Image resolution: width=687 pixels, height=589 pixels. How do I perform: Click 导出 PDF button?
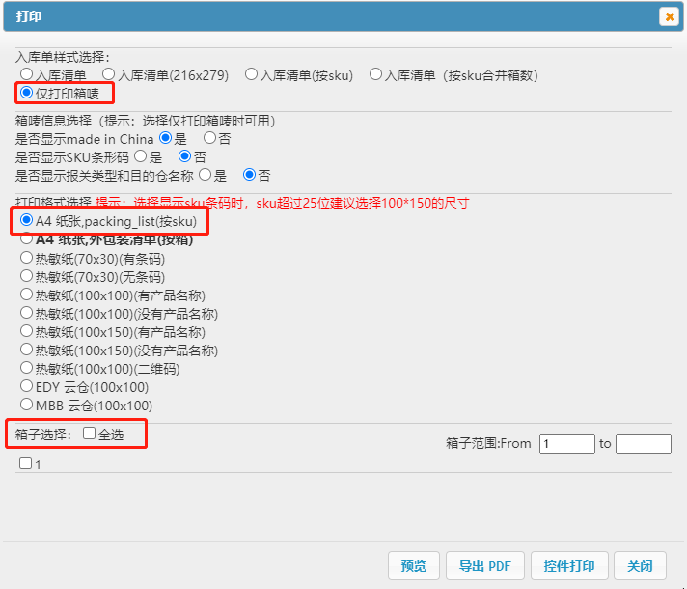coord(485,566)
